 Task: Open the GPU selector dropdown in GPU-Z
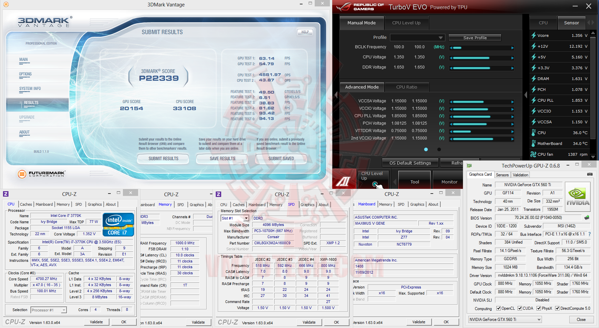pos(505,319)
